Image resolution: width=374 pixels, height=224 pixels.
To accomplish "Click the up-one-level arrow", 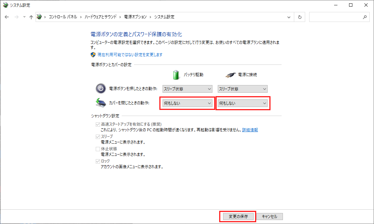I will [x=31, y=17].
